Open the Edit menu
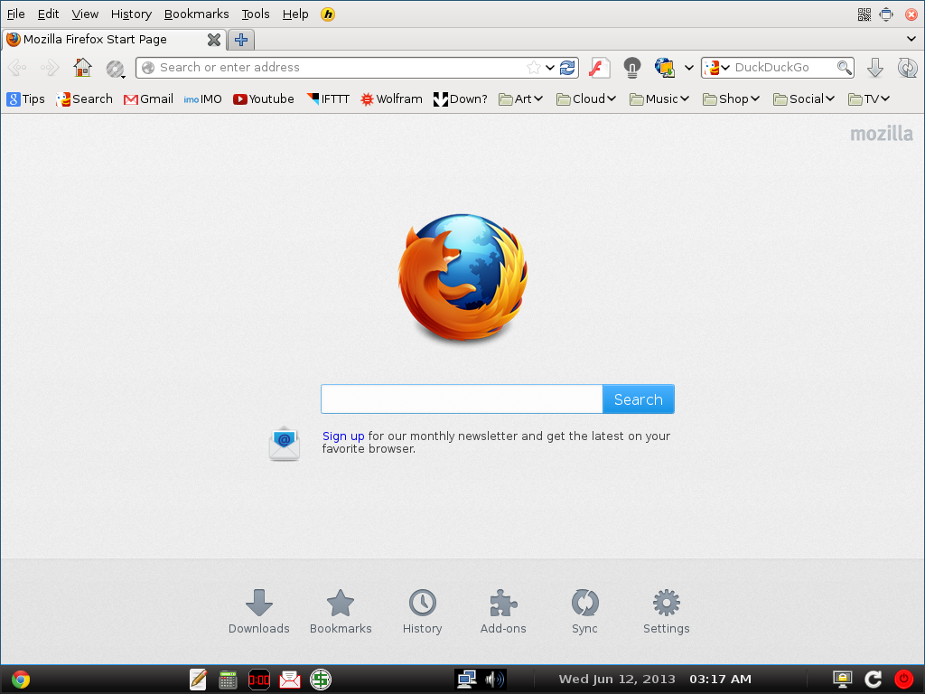 pos(49,14)
